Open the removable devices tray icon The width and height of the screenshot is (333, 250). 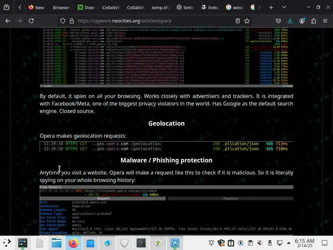pos(270,243)
